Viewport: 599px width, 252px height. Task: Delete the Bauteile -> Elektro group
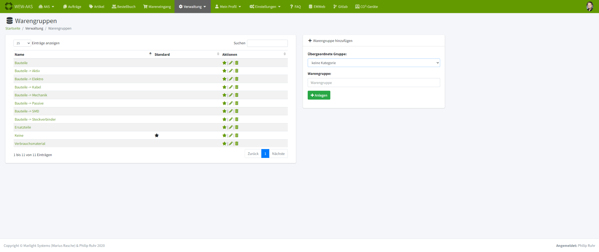237,79
